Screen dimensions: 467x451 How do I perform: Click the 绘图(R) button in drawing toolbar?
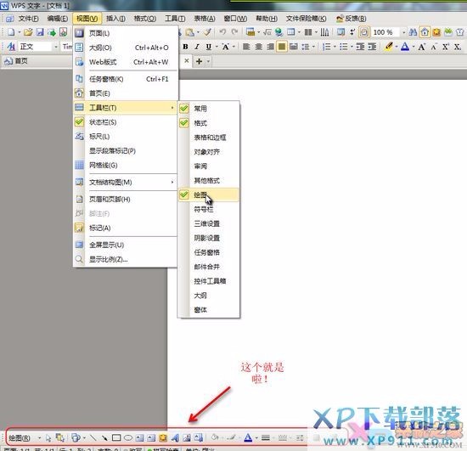click(20, 438)
